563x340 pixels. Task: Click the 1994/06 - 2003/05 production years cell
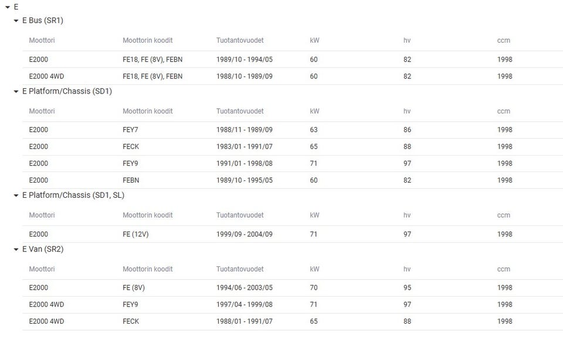pyautogui.click(x=244, y=287)
